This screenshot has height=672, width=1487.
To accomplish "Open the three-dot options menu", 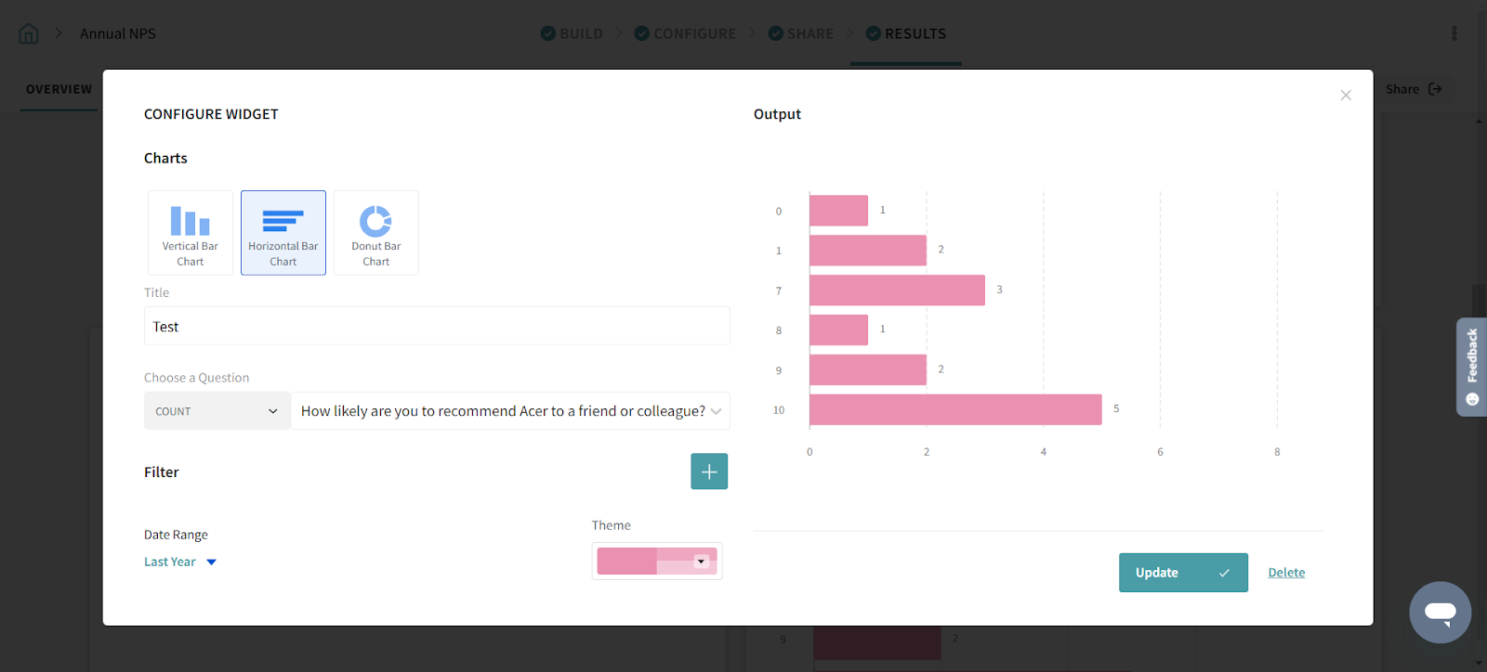I will tap(1454, 33).
